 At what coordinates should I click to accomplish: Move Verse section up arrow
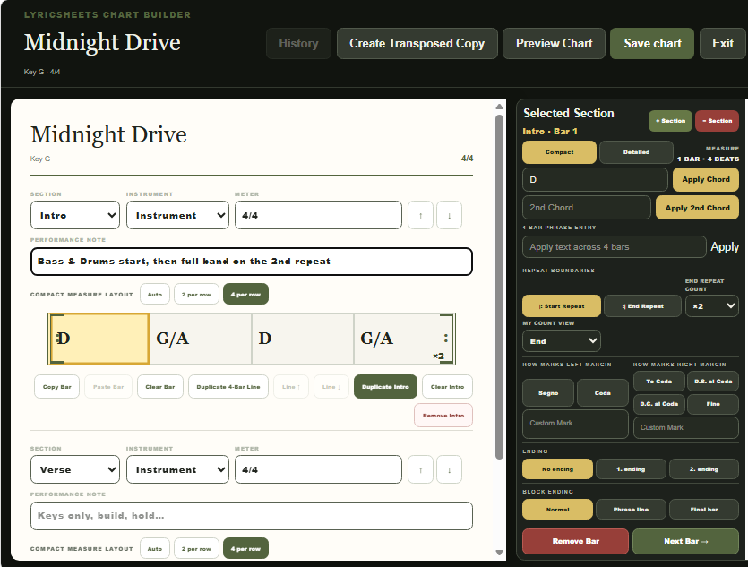pyautogui.click(x=420, y=469)
